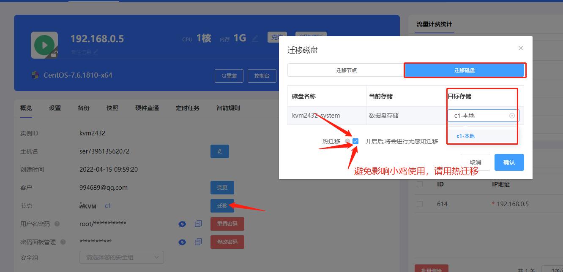Open the 安全组 selection dropdown
563x272 pixels.
coord(122,257)
